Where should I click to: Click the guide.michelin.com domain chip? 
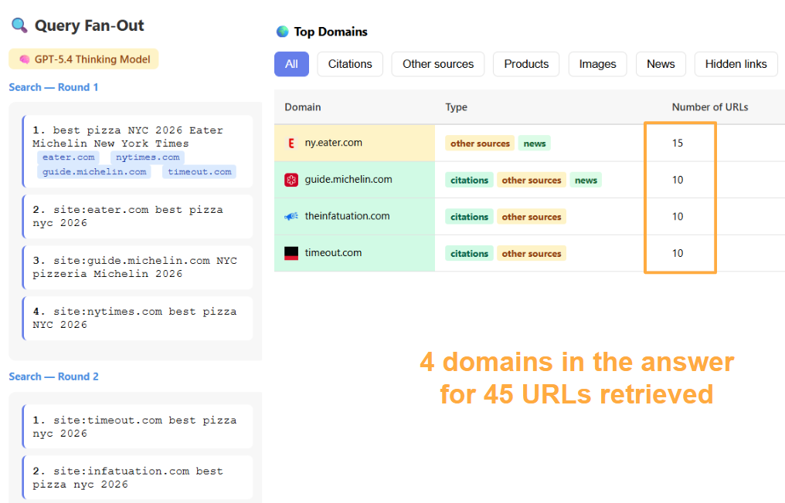tap(94, 172)
